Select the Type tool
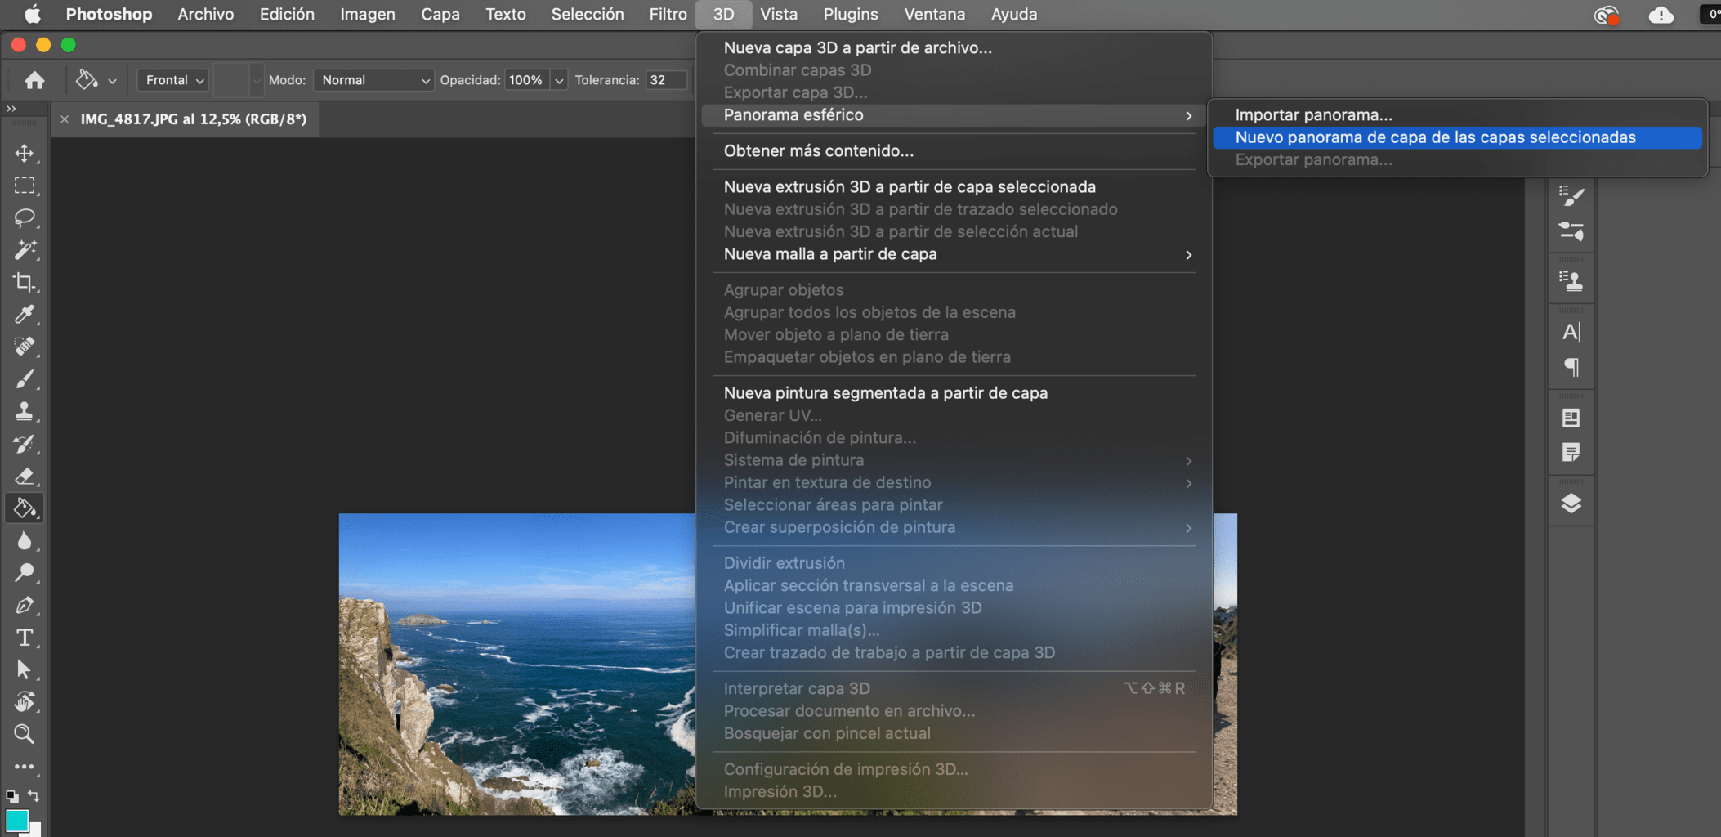The image size is (1721, 837). click(25, 638)
